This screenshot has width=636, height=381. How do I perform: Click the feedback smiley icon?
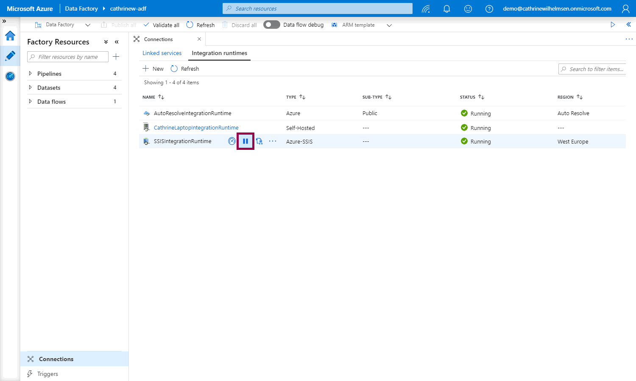click(468, 9)
